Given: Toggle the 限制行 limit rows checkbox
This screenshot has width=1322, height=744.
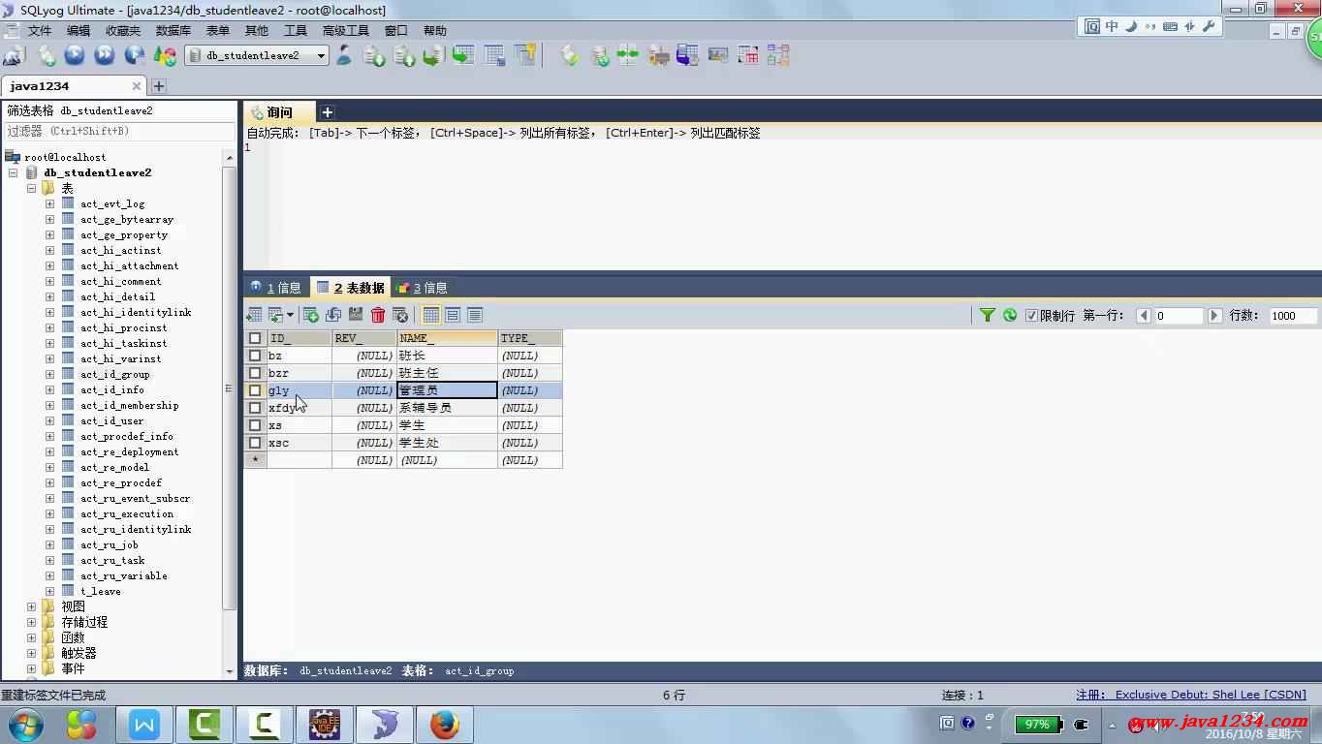Looking at the screenshot, I should 1031,316.
